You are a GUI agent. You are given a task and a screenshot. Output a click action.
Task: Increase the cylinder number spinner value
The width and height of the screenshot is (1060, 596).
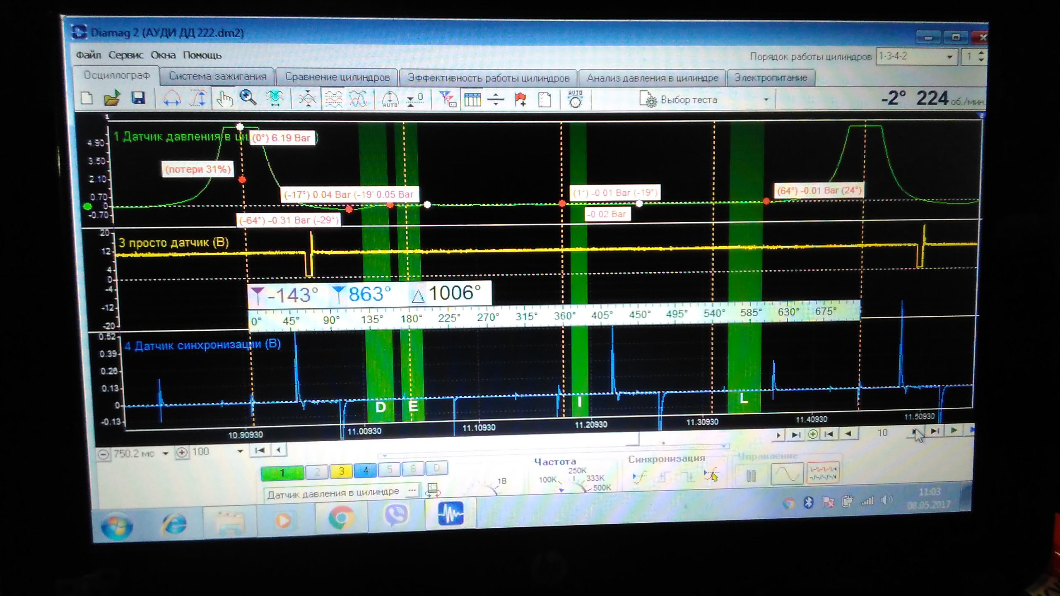tap(981, 53)
